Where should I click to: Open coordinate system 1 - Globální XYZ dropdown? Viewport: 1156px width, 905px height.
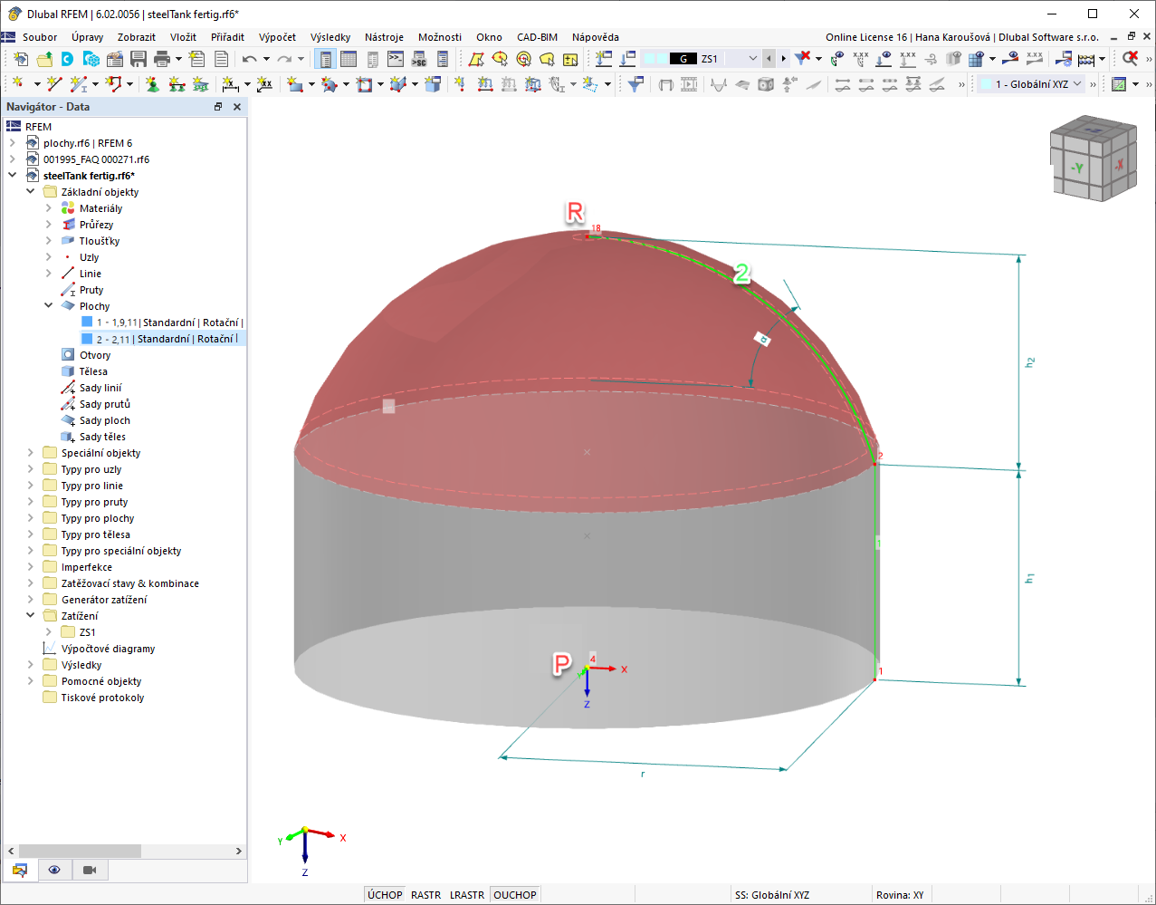coord(1077,83)
